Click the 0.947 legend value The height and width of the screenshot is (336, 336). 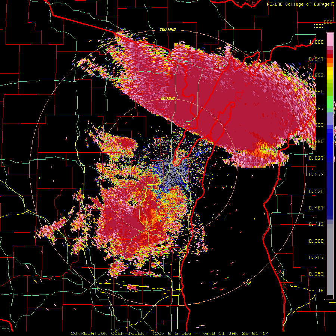tap(316, 59)
